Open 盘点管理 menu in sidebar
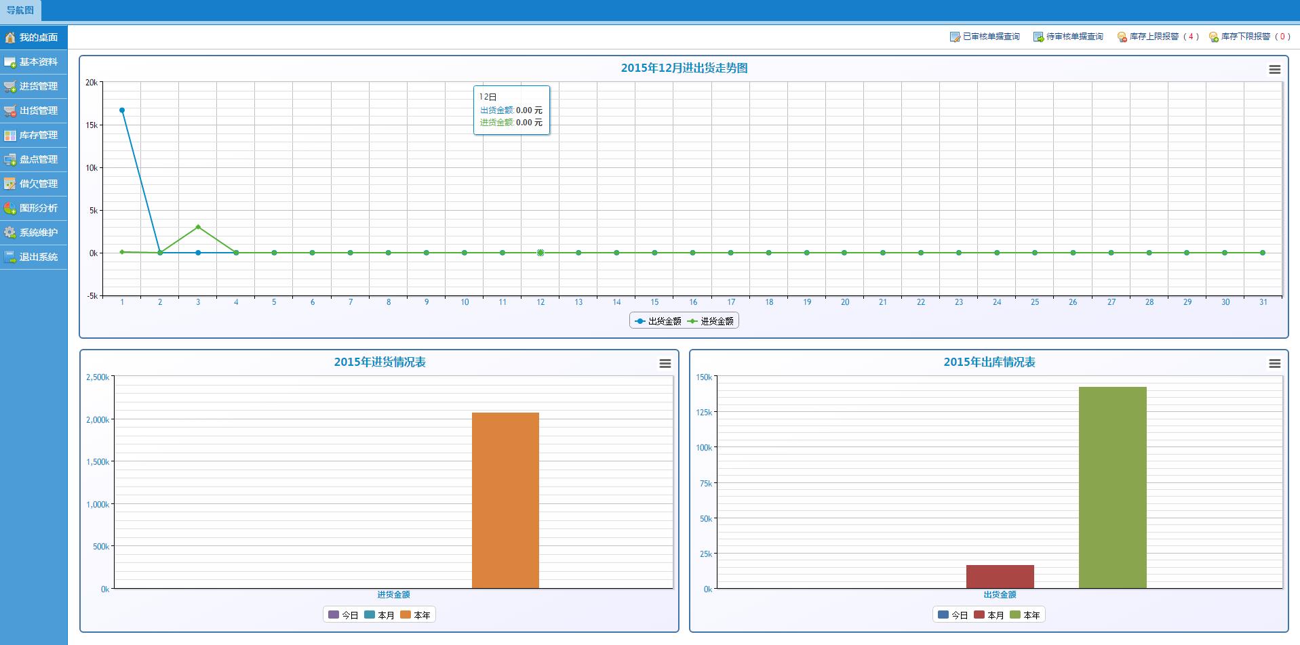 point(38,160)
